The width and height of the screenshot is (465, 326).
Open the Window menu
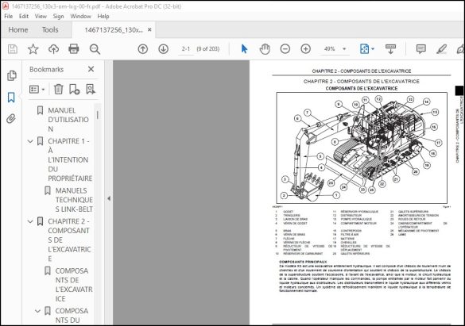(x=80, y=17)
